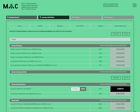The width and height of the screenshot is (140, 112).
Task: Click S'inscrire for Cours pointes vendredi
Action: [120, 65]
